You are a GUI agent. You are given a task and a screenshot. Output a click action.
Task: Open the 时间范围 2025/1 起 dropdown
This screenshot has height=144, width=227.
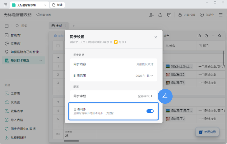point(144,76)
